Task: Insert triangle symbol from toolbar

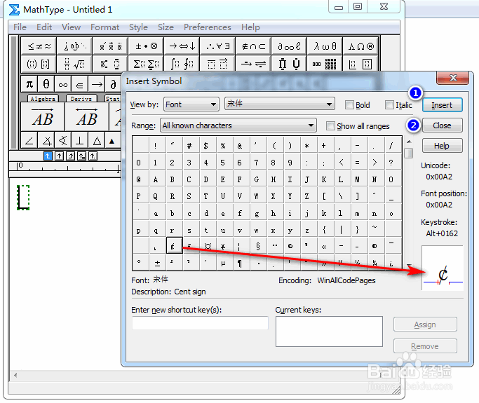Action: point(97,140)
